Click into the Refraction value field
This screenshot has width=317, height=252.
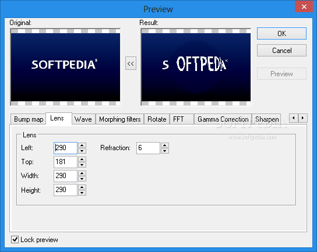(x=148, y=148)
